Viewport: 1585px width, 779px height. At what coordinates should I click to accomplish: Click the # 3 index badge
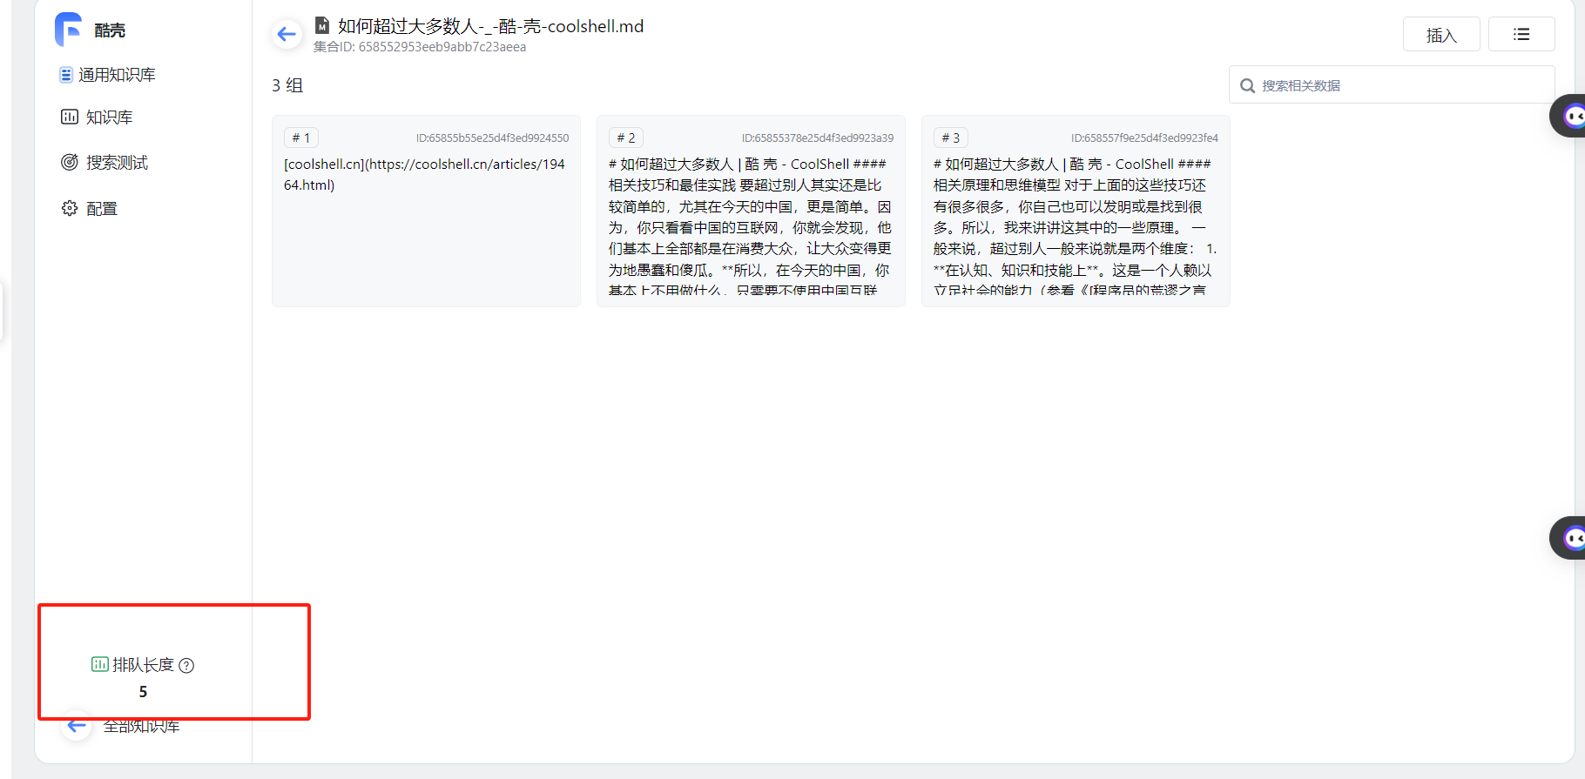[951, 138]
